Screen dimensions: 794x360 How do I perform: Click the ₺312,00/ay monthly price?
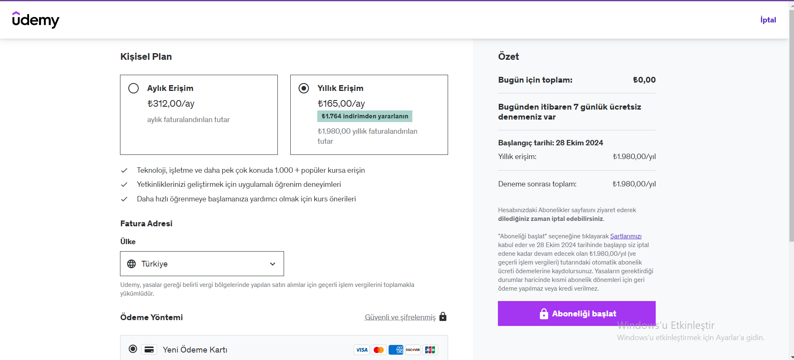point(171,103)
